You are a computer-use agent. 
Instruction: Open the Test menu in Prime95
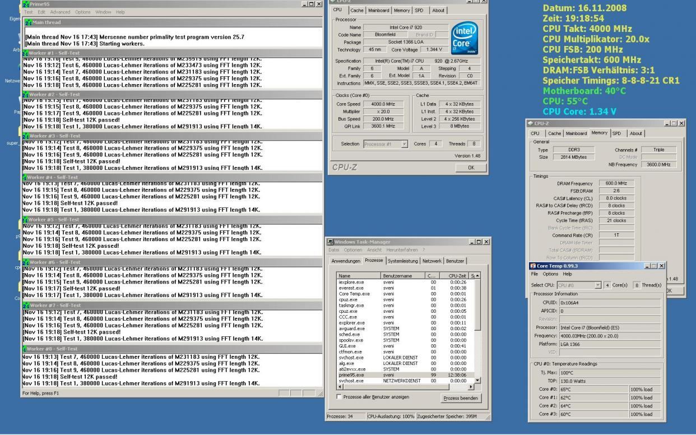29,12
